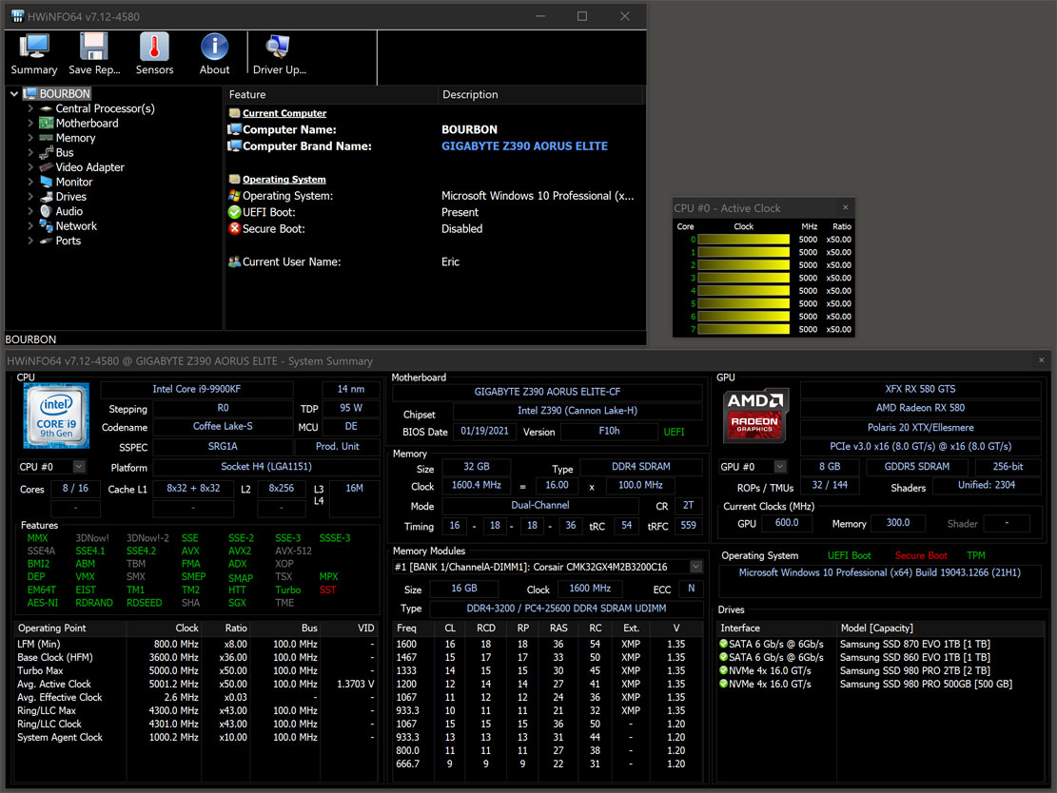
Task: Expand the Motherboard tree node
Action: (30, 124)
